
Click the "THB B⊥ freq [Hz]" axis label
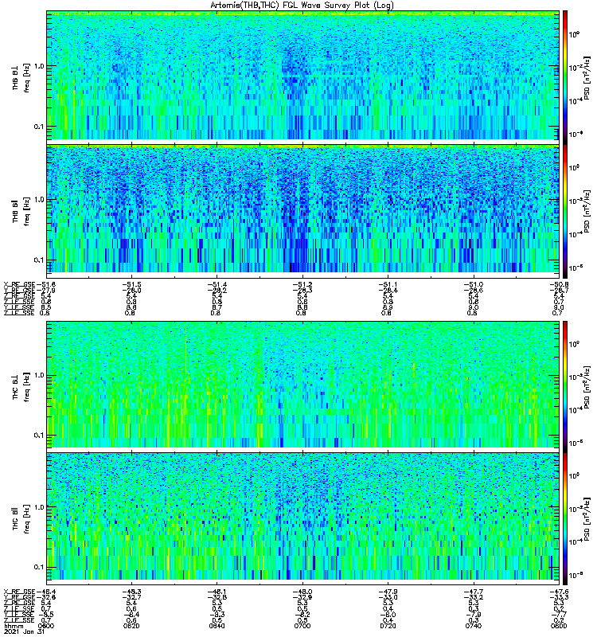pos(21,77)
